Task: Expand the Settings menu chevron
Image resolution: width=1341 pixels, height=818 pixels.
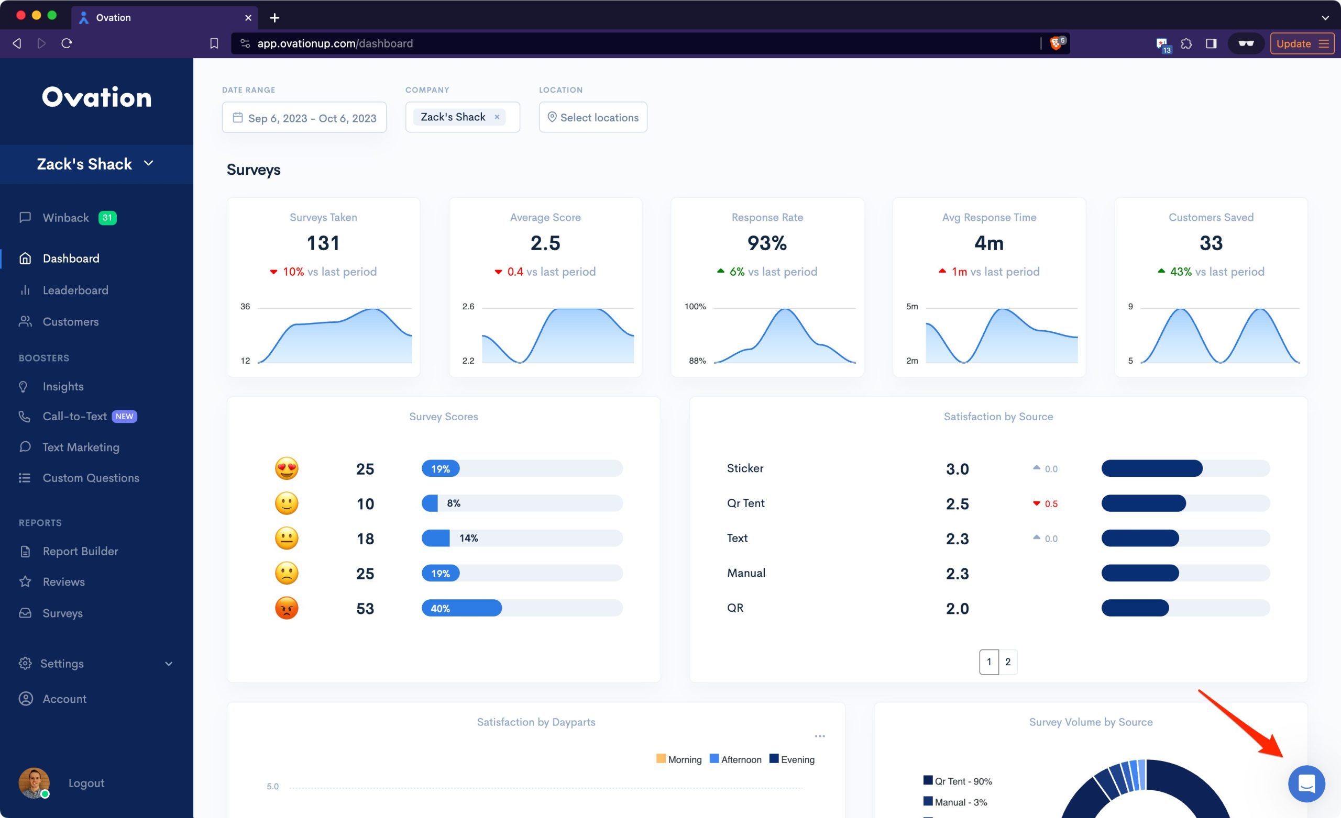Action: pyautogui.click(x=169, y=664)
